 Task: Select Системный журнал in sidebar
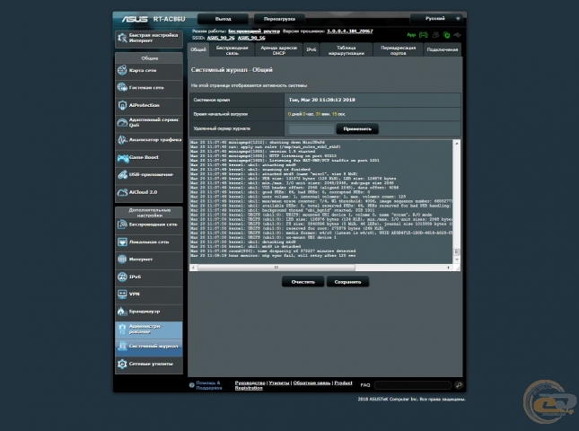pyautogui.click(x=149, y=347)
